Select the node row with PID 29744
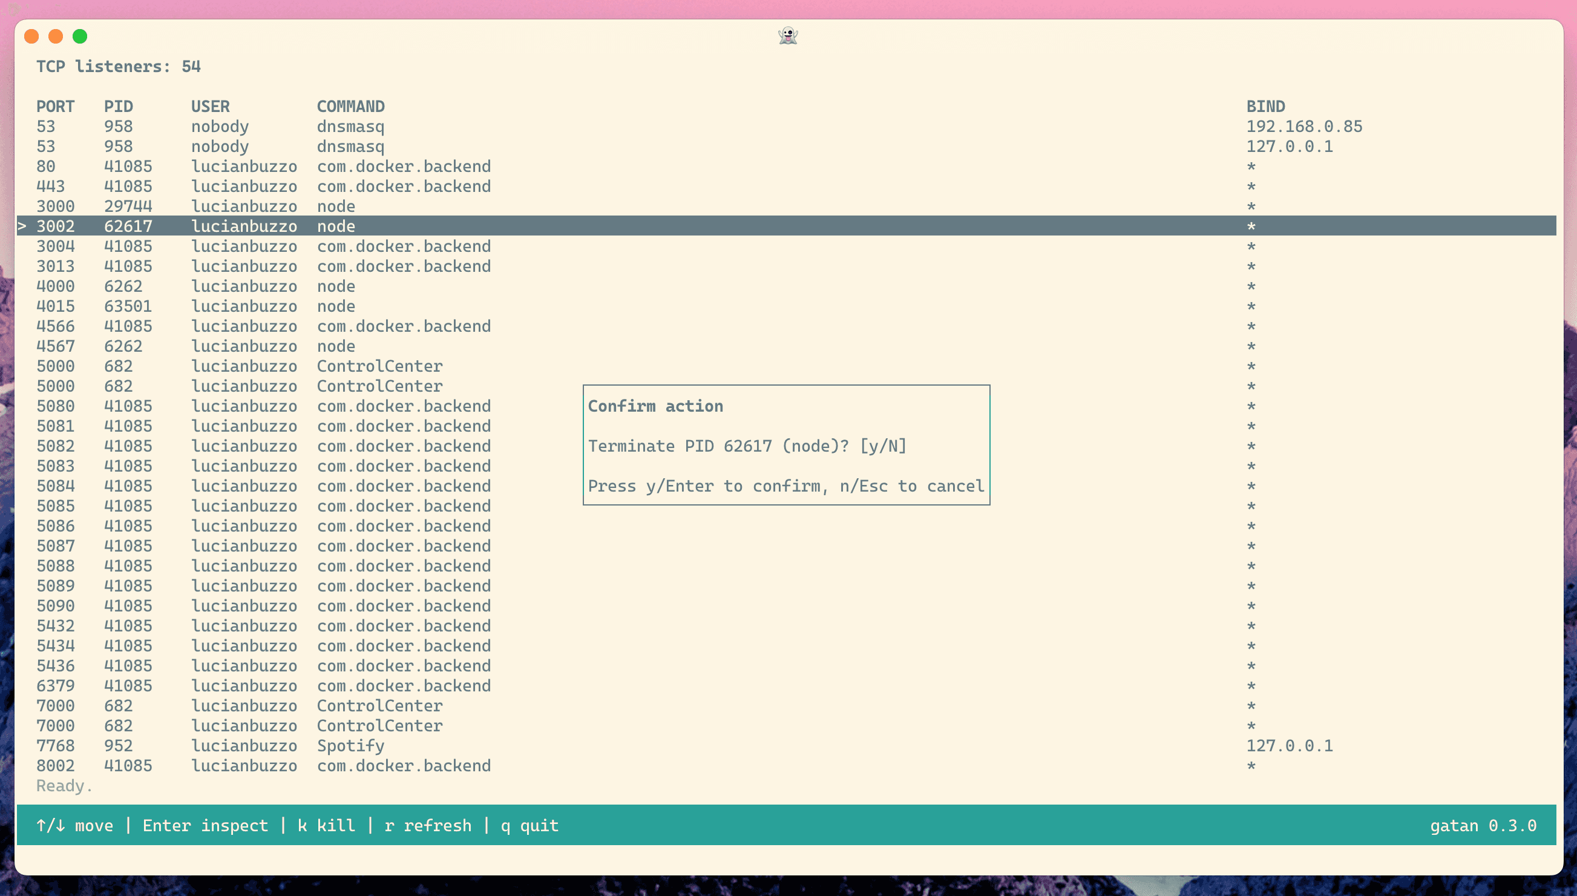This screenshot has width=1577, height=896. click(x=336, y=206)
